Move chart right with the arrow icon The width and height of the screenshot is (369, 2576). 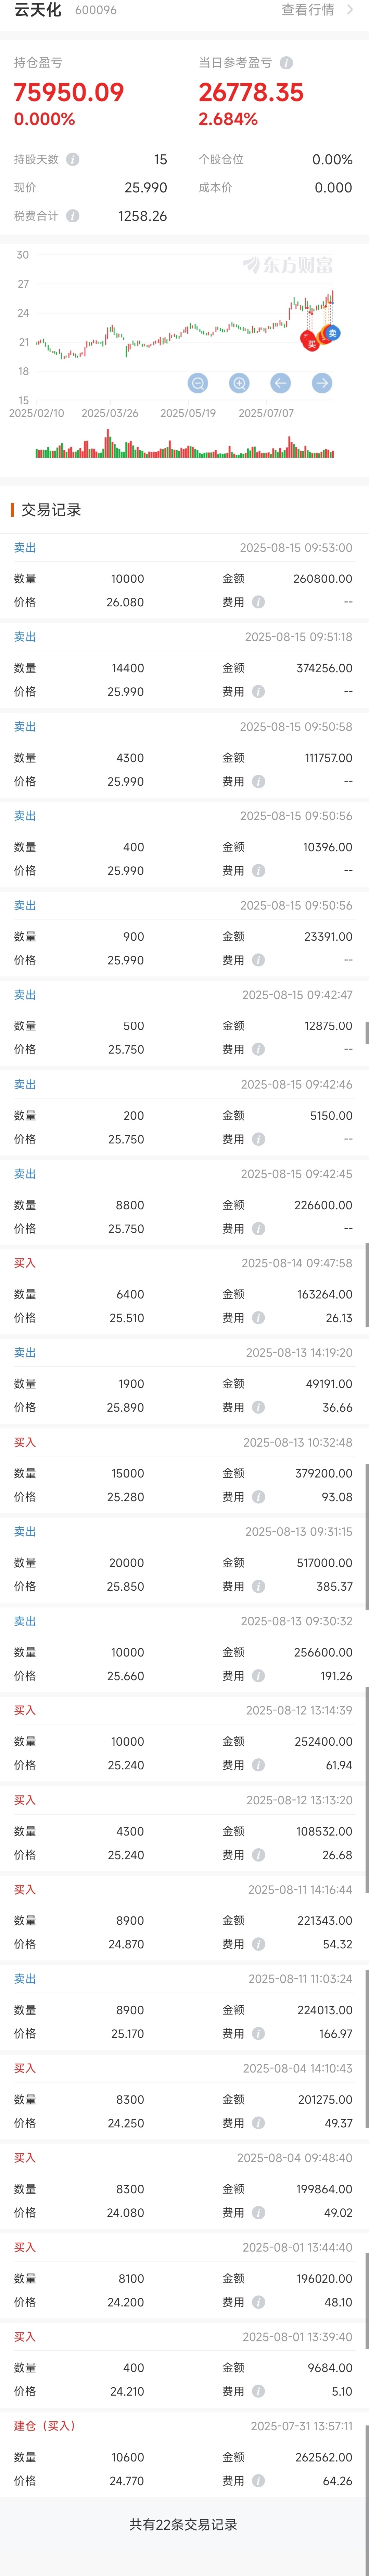click(x=322, y=383)
